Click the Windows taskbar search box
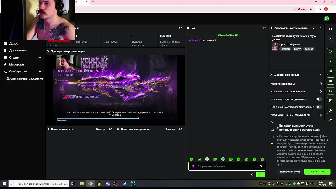This screenshot has height=189, width=336. (39, 184)
